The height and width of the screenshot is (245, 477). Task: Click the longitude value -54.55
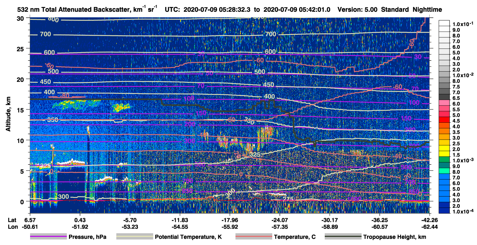tap(179, 227)
